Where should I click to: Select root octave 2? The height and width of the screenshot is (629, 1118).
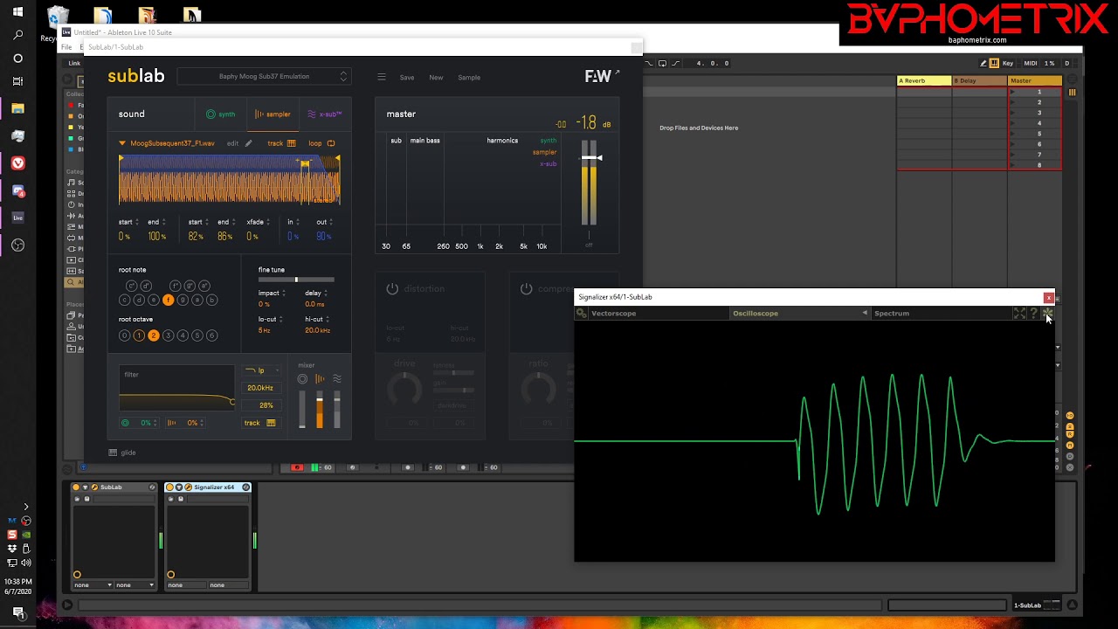tap(153, 335)
